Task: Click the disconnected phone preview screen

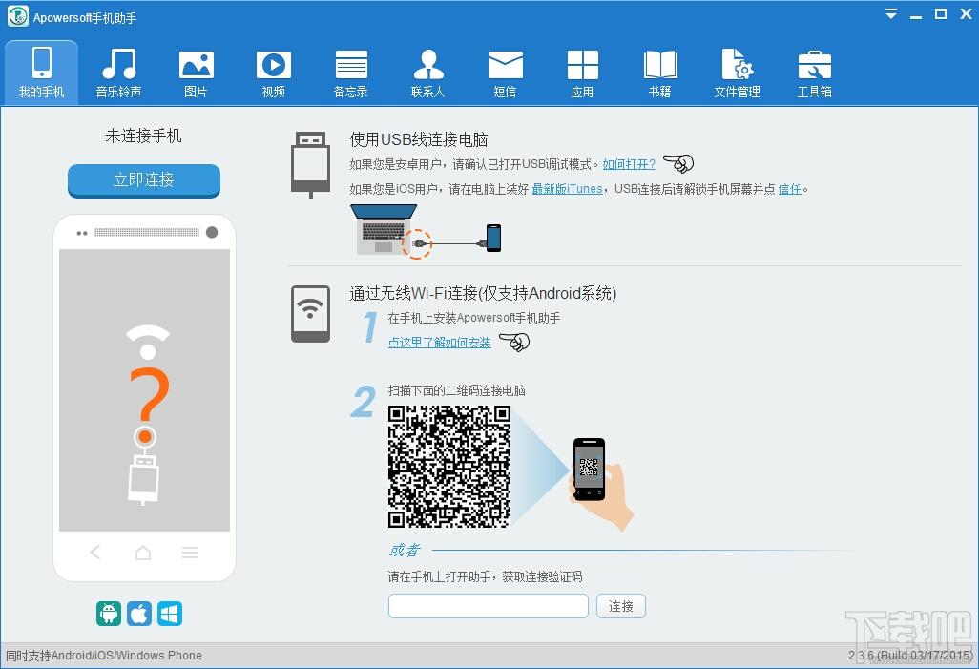Action: pyautogui.click(x=144, y=389)
